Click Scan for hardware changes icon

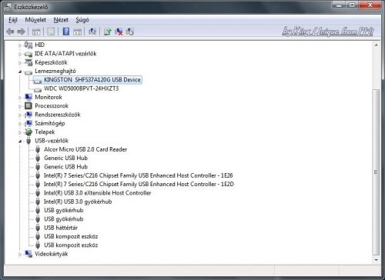[x=92, y=32]
